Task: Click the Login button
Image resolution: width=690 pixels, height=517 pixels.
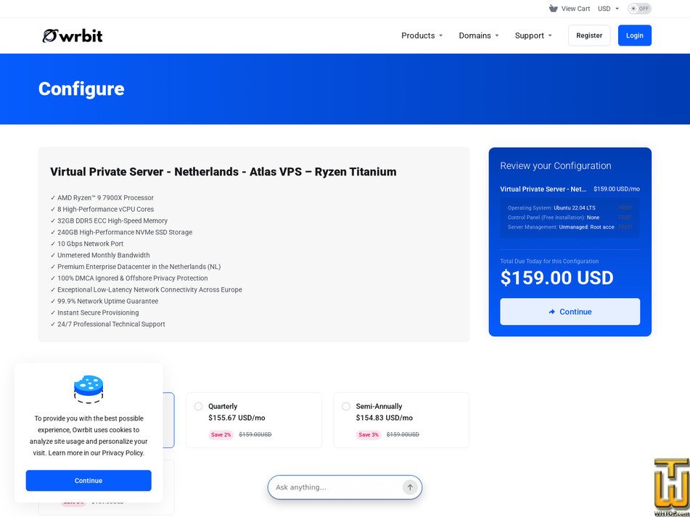Action: [x=635, y=36]
